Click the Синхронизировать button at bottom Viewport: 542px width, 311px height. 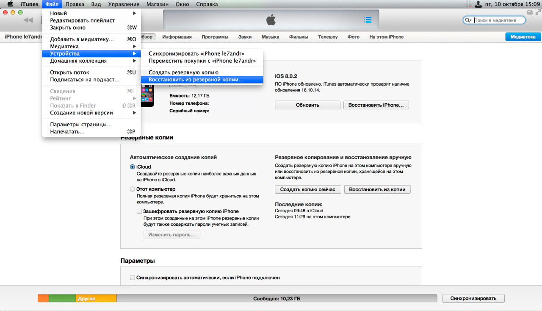(x=473, y=298)
